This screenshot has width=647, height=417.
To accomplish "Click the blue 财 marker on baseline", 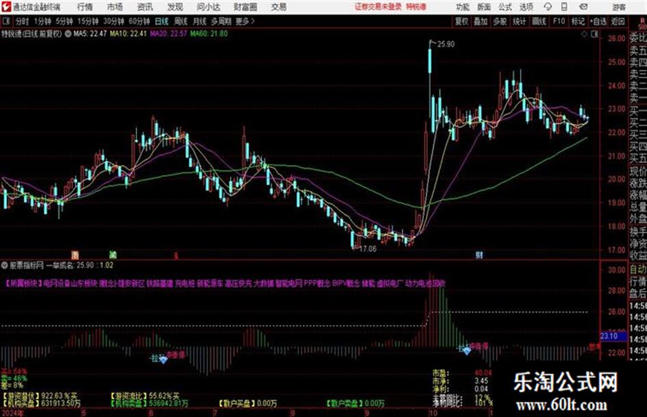I will tap(479, 255).
